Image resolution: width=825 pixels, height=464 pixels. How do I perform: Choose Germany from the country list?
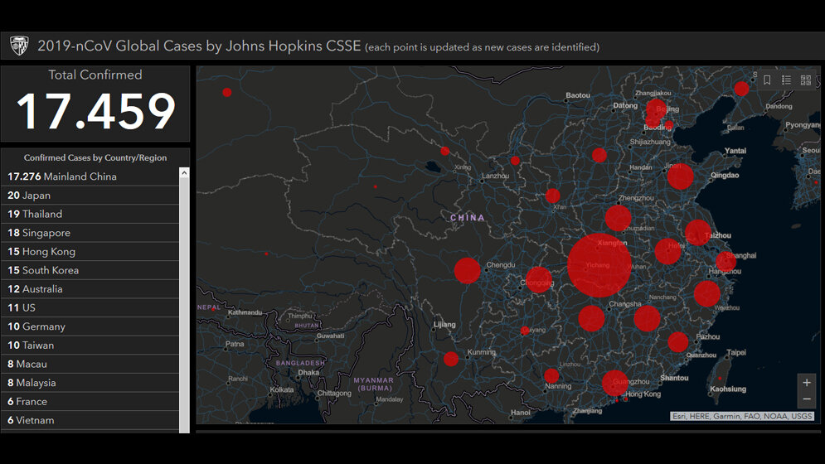[x=36, y=326]
